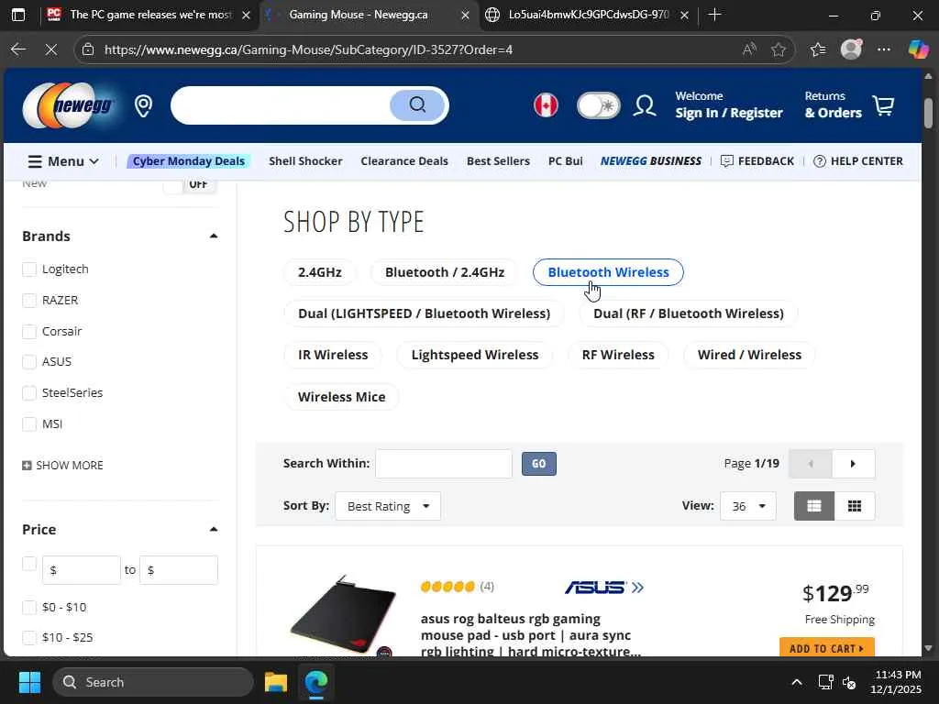
Task: Check the custom price range checkbox
Action: (x=29, y=564)
